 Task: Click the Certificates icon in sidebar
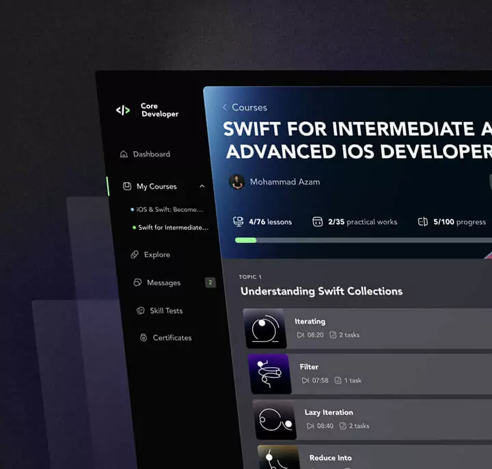(x=143, y=338)
